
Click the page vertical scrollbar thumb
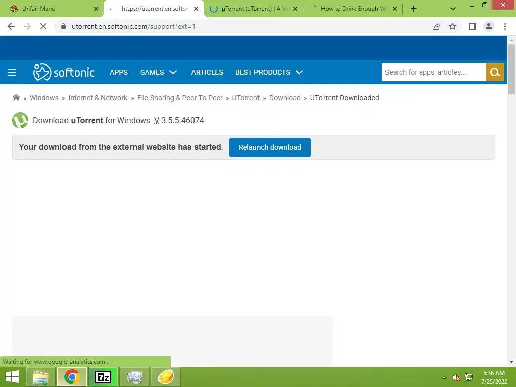click(511, 69)
